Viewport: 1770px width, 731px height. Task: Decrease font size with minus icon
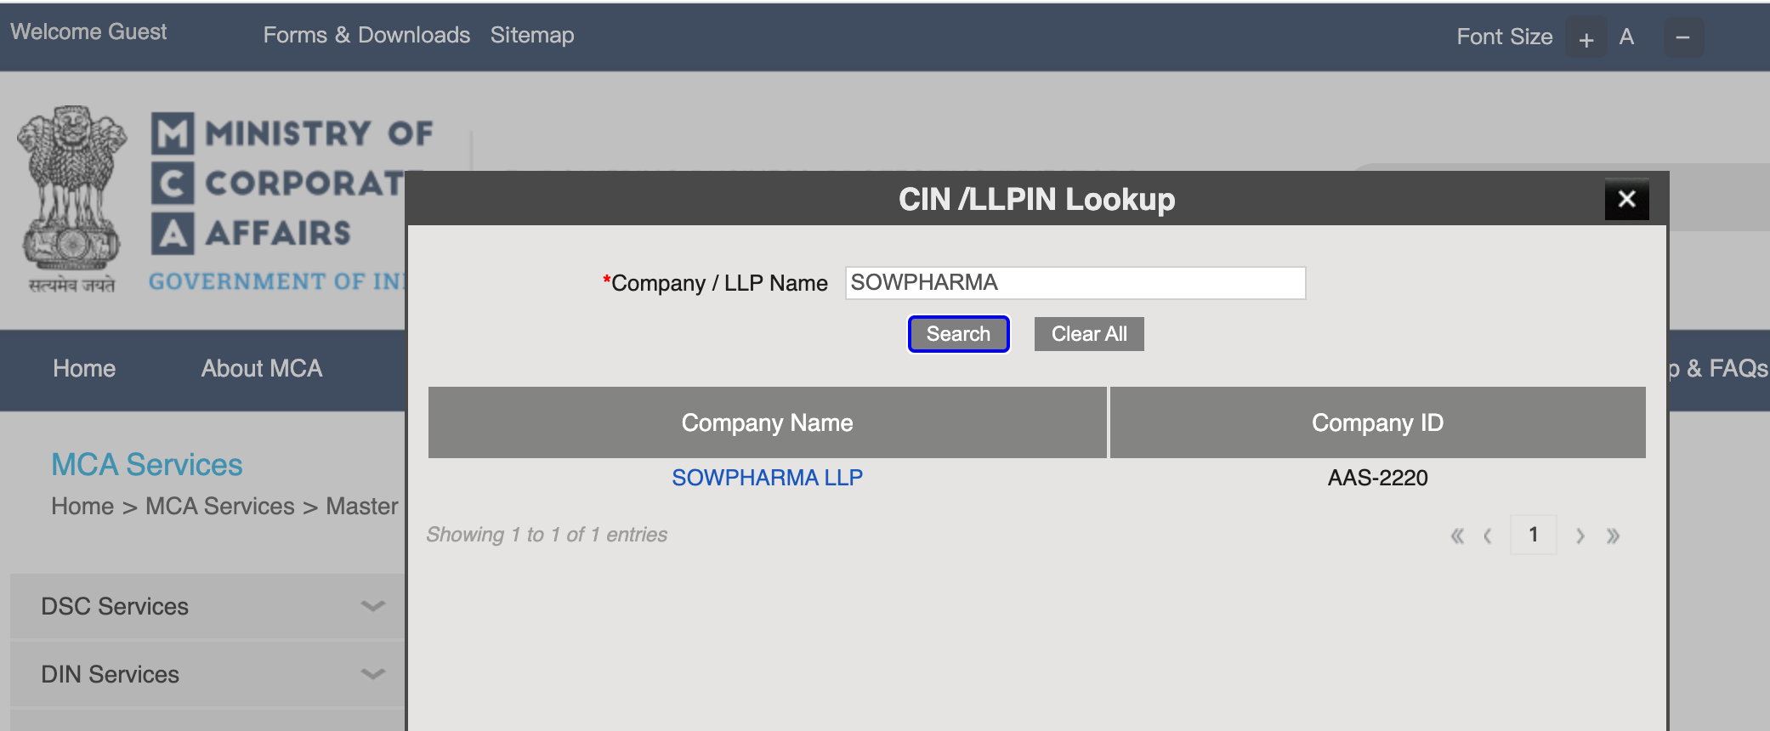pos(1682,38)
